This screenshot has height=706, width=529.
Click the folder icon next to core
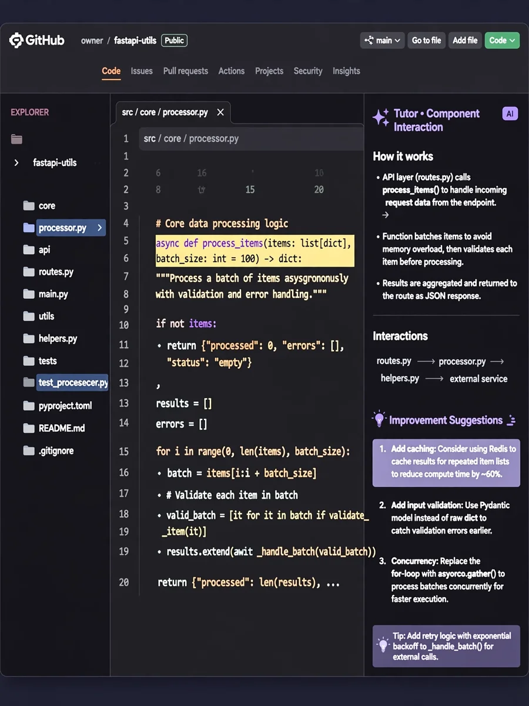[x=29, y=205]
